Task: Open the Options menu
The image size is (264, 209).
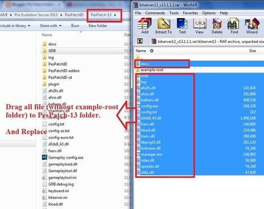Action: point(209,13)
